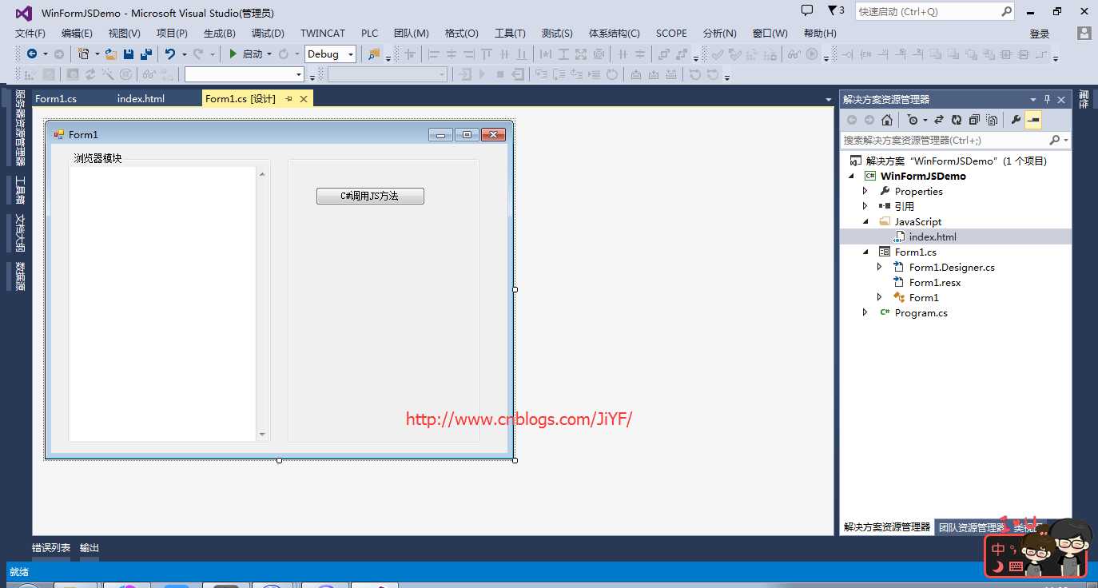Click the feedback speech bubble icon
The image size is (1098, 588).
pos(807,10)
